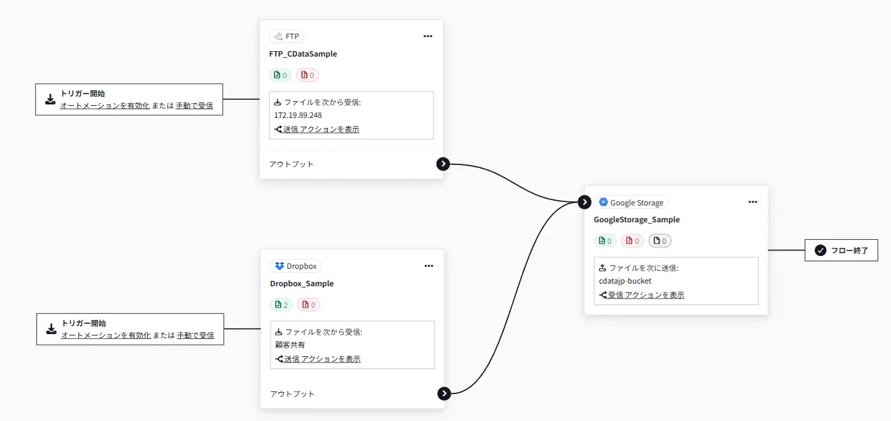Click the Dropbox connector type badge
The height and width of the screenshot is (421, 891).
(x=295, y=266)
